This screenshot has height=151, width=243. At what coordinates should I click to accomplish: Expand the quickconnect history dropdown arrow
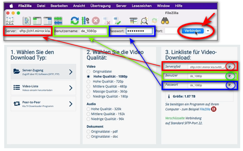click(x=208, y=31)
